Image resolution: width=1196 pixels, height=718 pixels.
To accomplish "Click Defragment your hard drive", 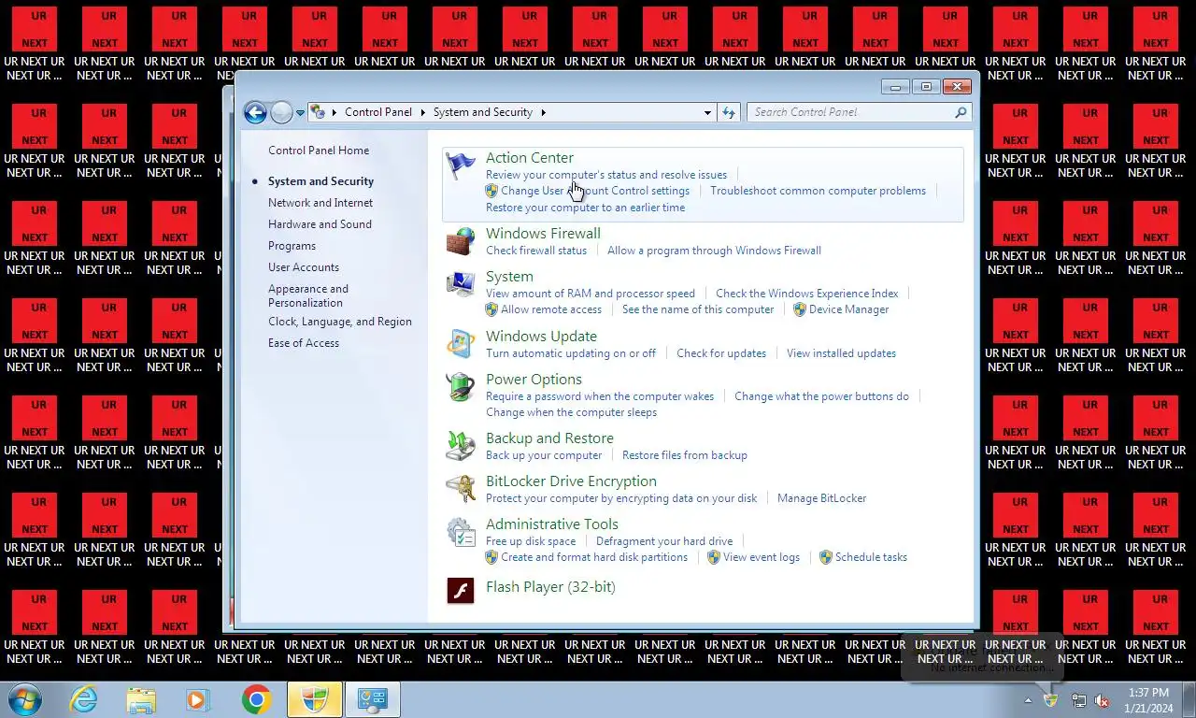I will 664,541.
